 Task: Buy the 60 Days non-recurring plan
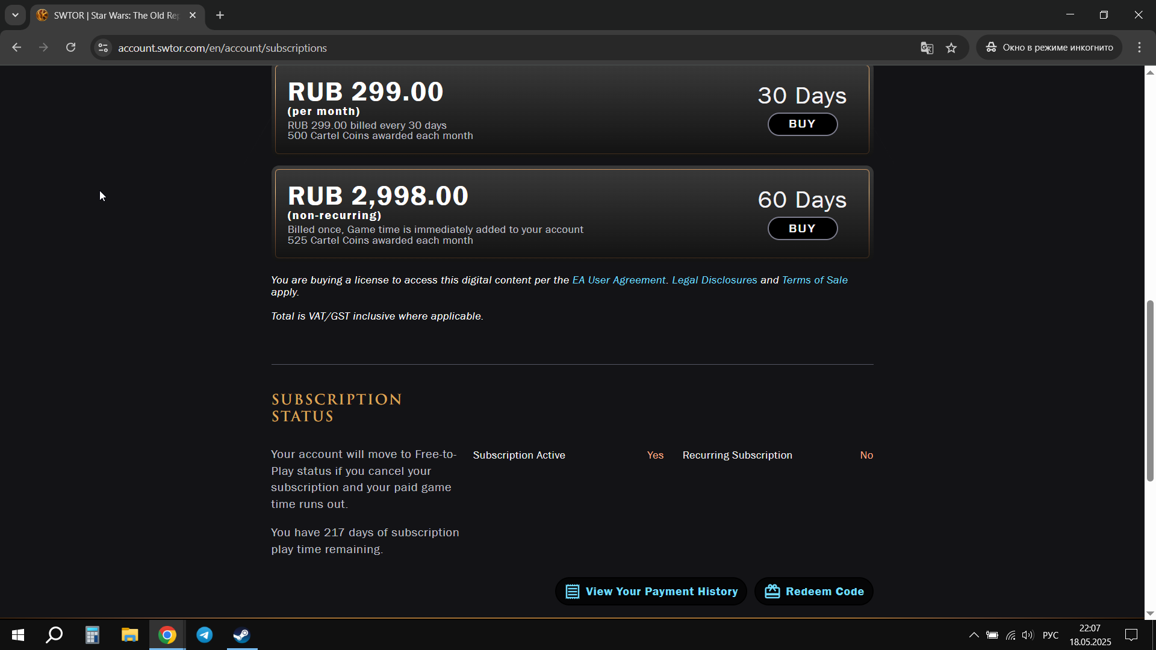(802, 229)
